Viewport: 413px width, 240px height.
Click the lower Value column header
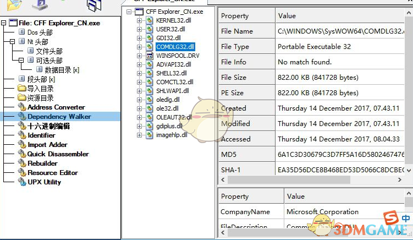point(344,196)
